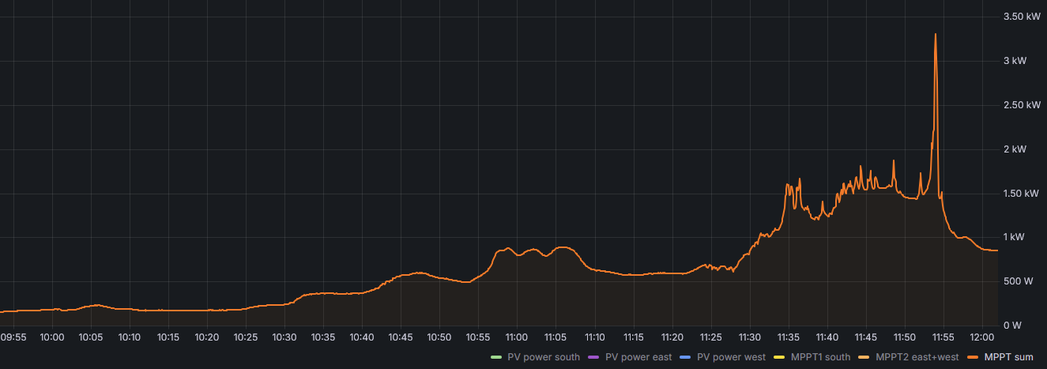
Task: Click the 3.50 kW y-axis label
Action: coord(1021,17)
